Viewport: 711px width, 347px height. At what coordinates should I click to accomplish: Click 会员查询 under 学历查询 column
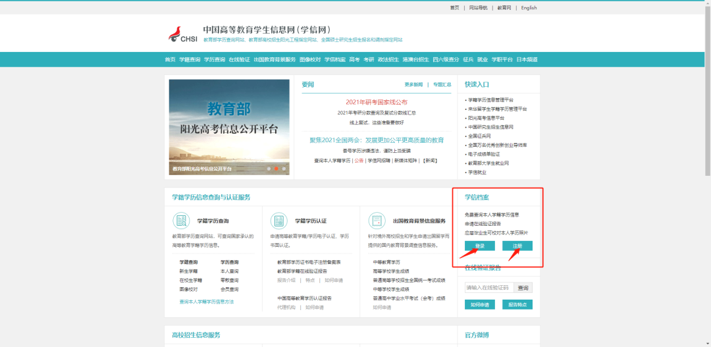pos(230,290)
